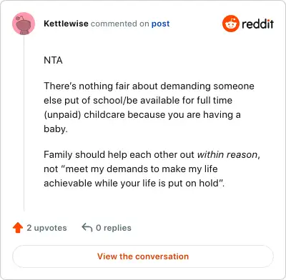Collapse comment via vertical thread line

pyautogui.click(x=24, y=123)
